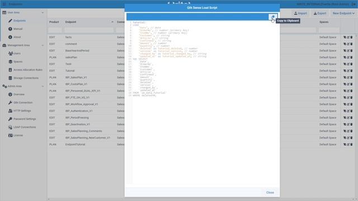Edit the BaseYearAndPeriod endpoint

348,51
